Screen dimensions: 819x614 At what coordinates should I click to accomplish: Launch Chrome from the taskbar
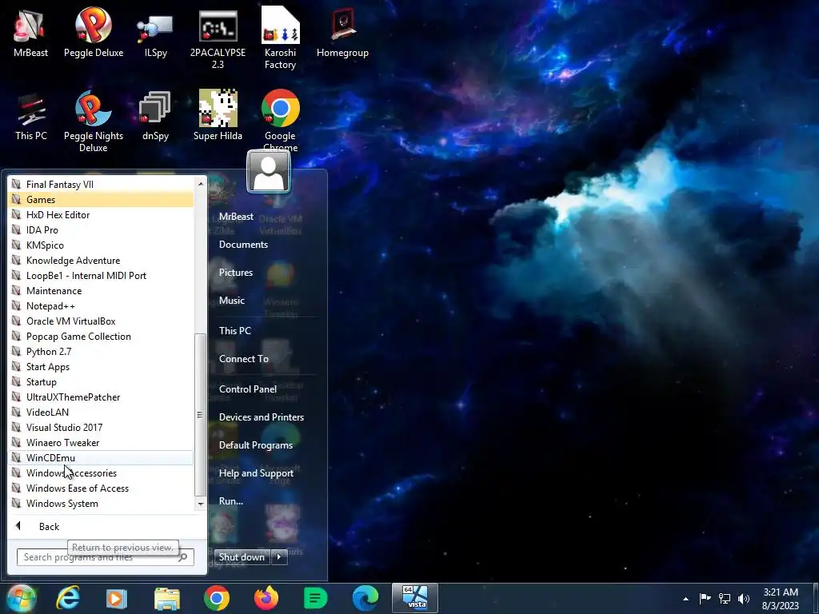pyautogui.click(x=216, y=598)
